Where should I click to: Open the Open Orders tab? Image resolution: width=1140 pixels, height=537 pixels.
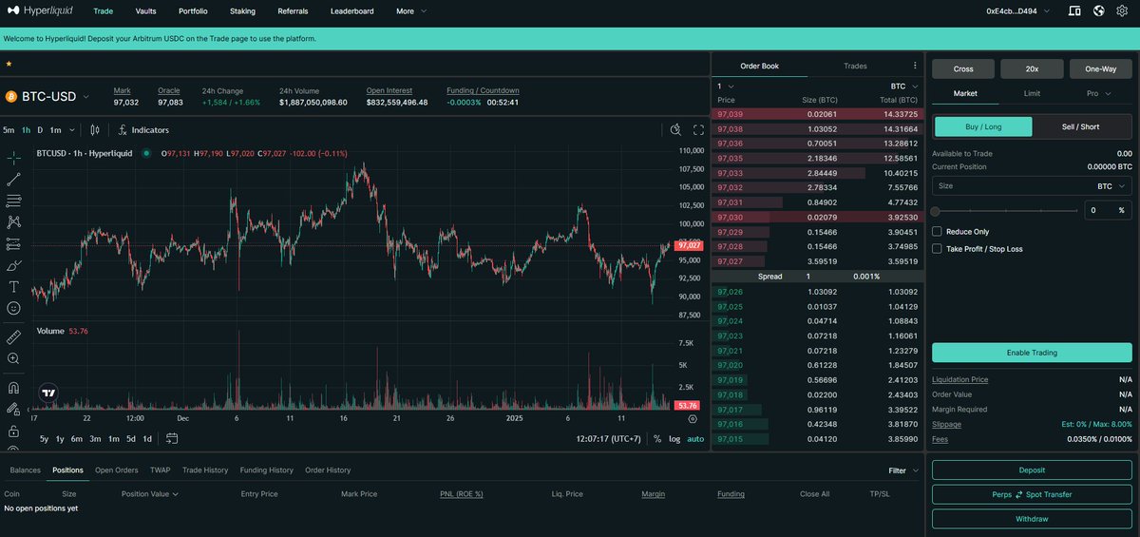(117, 470)
